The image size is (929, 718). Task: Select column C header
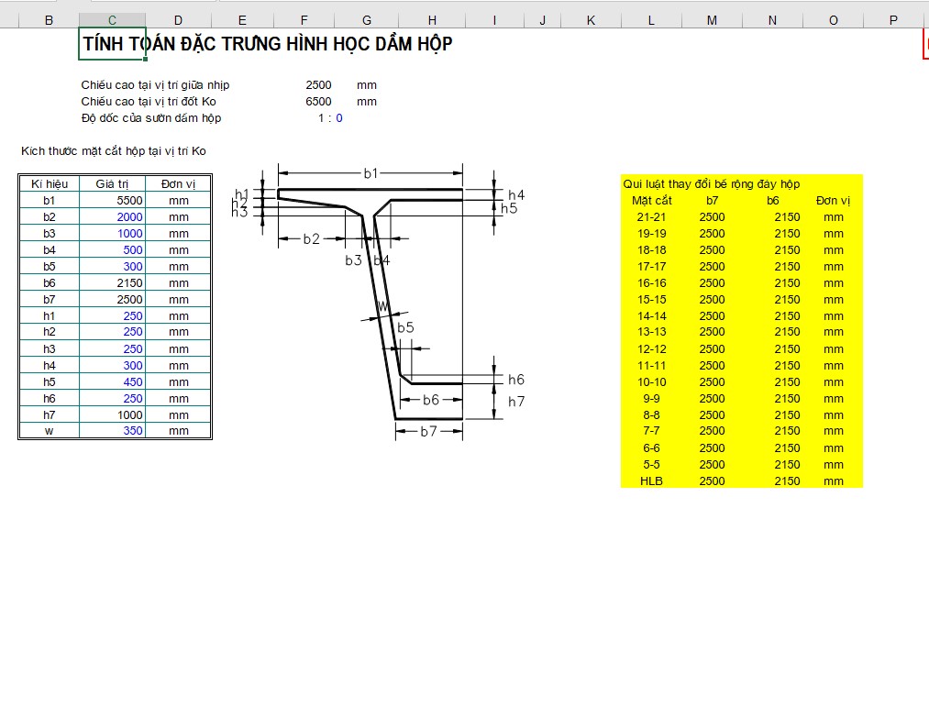point(112,19)
